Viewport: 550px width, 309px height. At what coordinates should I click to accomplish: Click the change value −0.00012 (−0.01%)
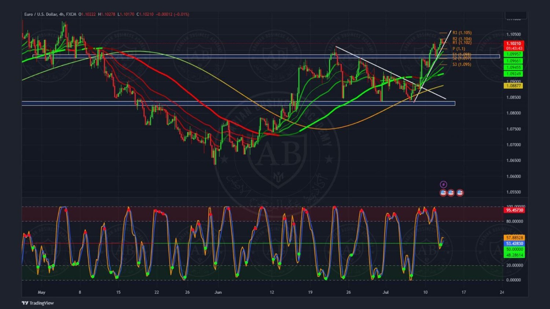pyautogui.click(x=173, y=14)
